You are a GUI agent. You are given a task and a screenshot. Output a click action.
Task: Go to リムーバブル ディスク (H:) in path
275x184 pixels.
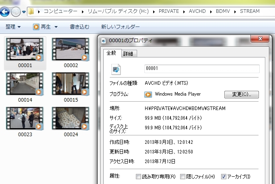coord(118,11)
